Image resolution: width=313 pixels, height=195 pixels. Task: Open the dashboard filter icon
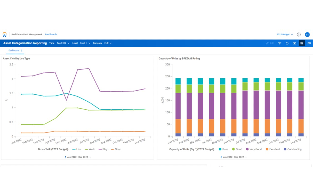(280, 43)
